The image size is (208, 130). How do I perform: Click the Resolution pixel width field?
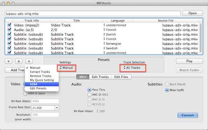coord(45,115)
